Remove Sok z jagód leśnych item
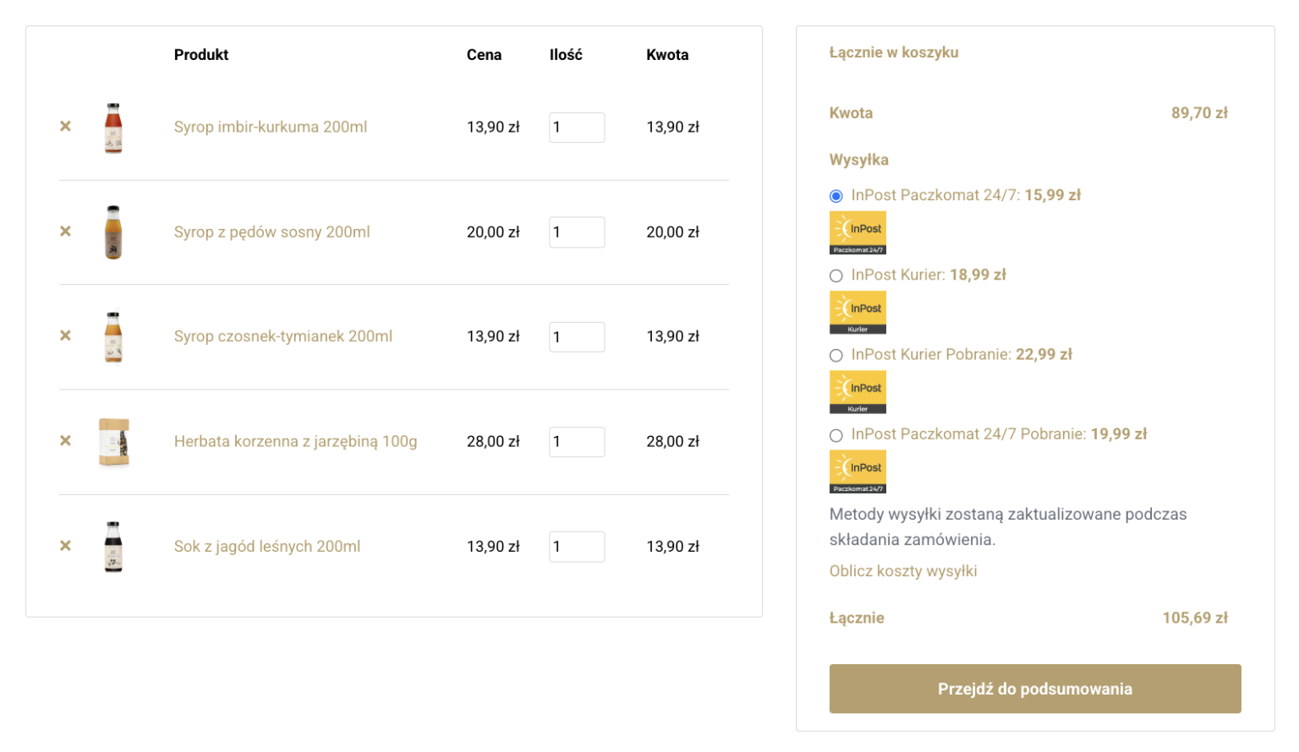Viewport: 1299px width, 752px height. click(65, 546)
